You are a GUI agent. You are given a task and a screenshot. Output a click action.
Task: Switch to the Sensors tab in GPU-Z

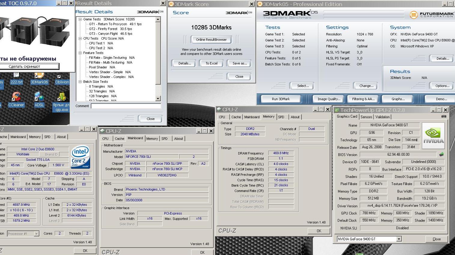point(366,117)
